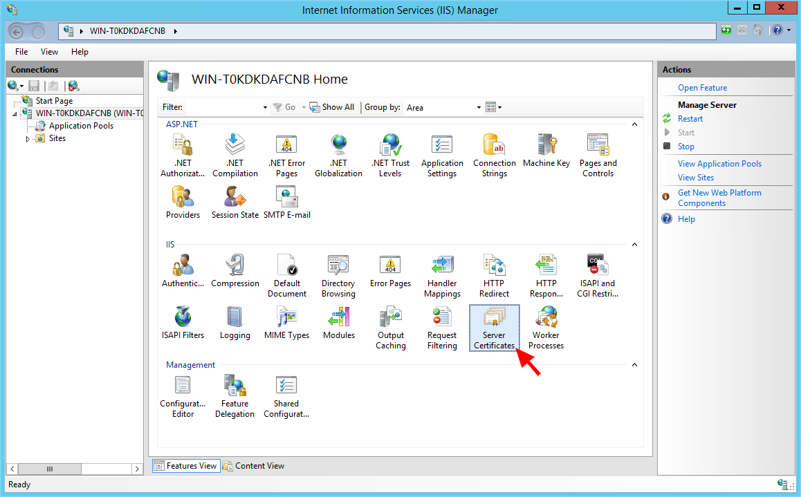Switch to Content View tab
Image resolution: width=801 pixels, height=497 pixels.
coord(254,465)
